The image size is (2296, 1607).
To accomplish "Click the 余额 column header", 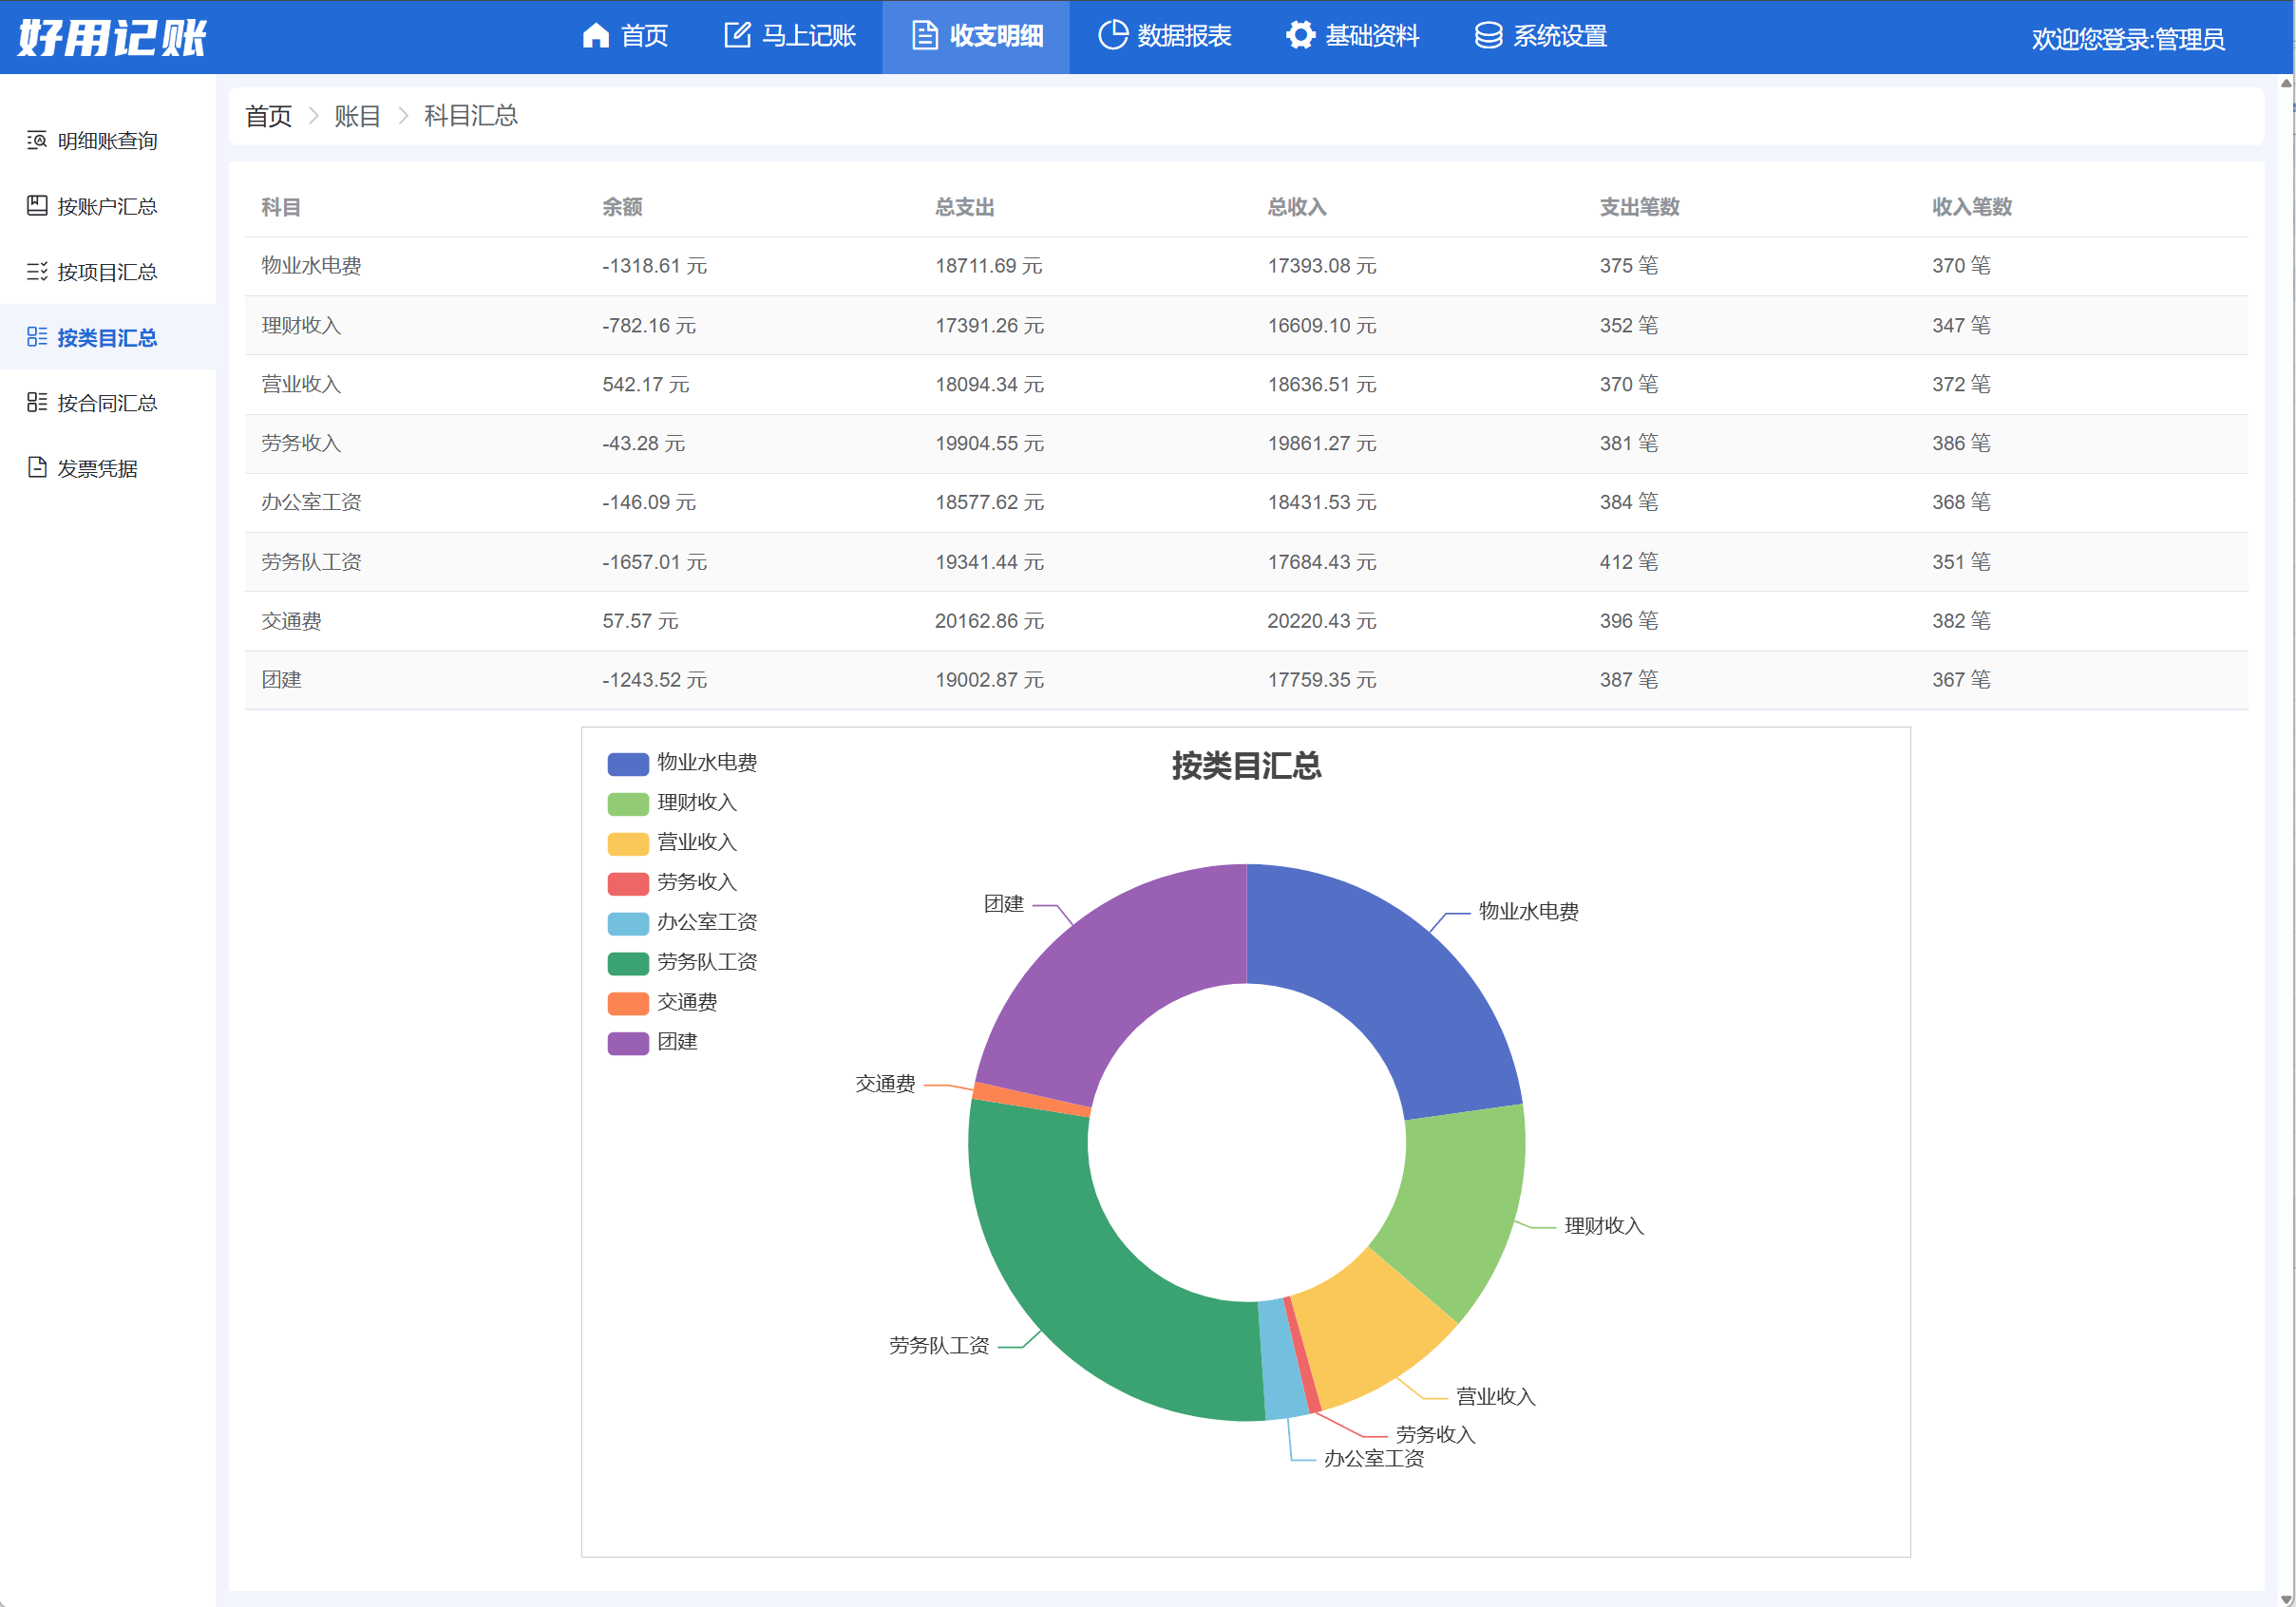I will coord(622,207).
